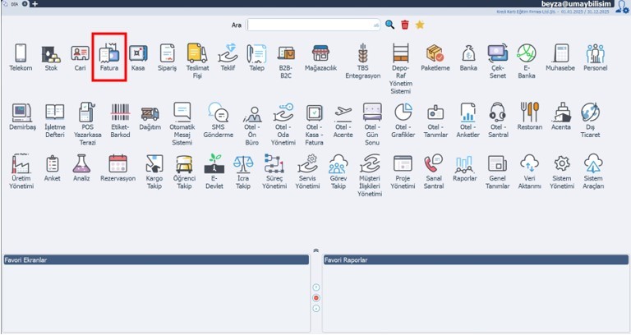Open the user profile icon at top right
Screen dimensions: 631x335
tap(622, 7)
